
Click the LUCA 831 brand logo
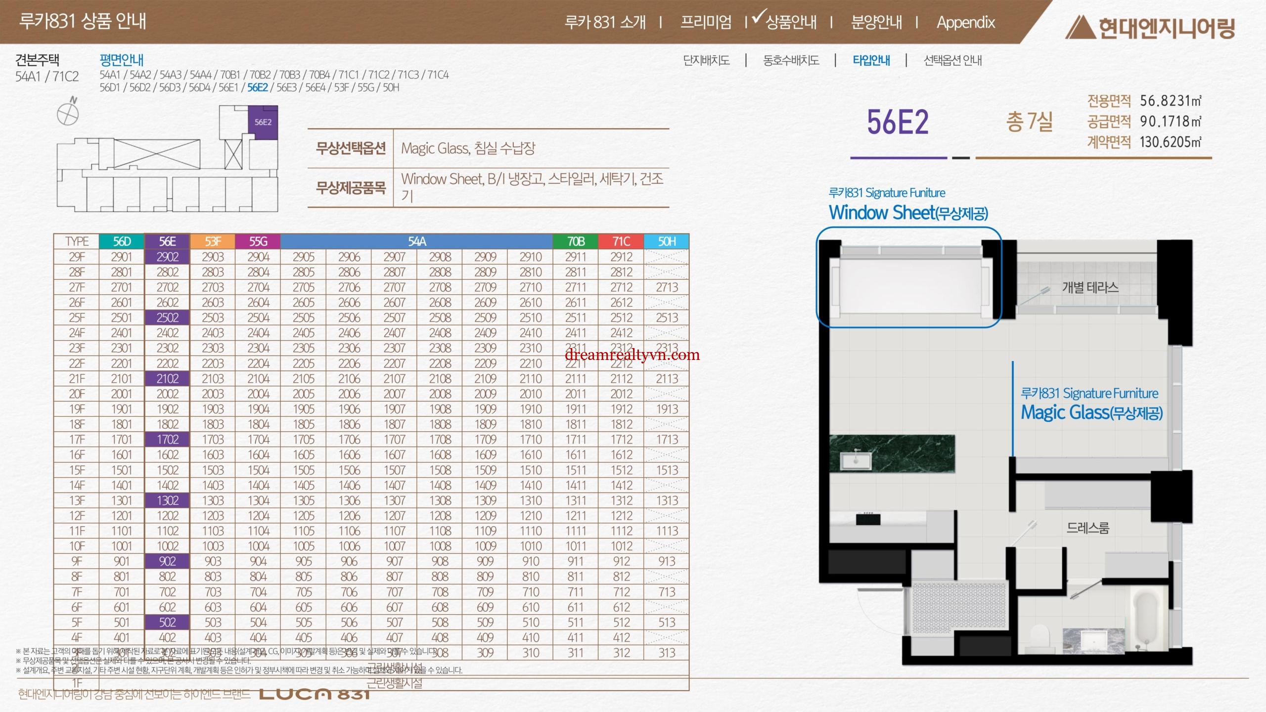click(315, 694)
